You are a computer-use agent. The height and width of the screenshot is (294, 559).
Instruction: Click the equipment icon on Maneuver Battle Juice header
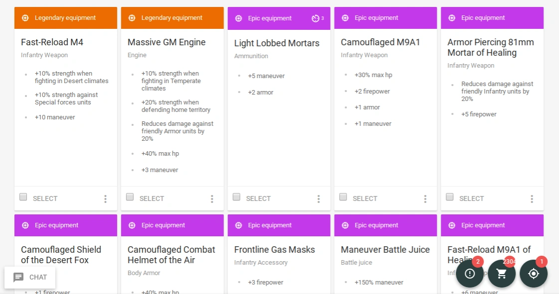pos(345,225)
